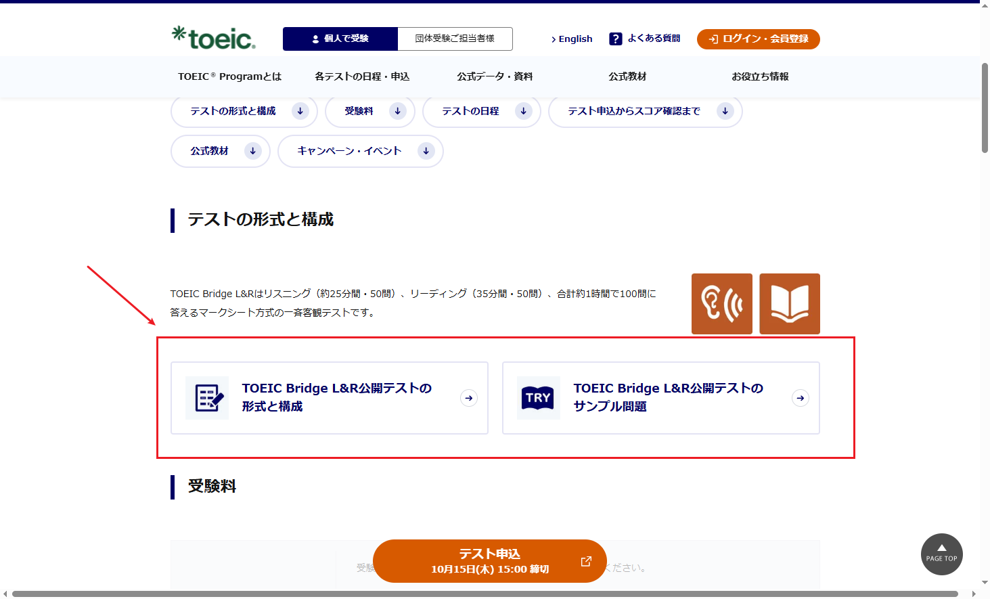
Task: Click the TRY sample questions icon
Action: click(x=539, y=398)
